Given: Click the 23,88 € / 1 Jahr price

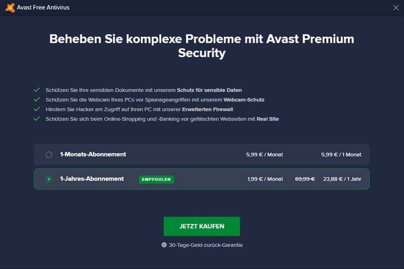Looking at the screenshot, I should click(x=342, y=179).
